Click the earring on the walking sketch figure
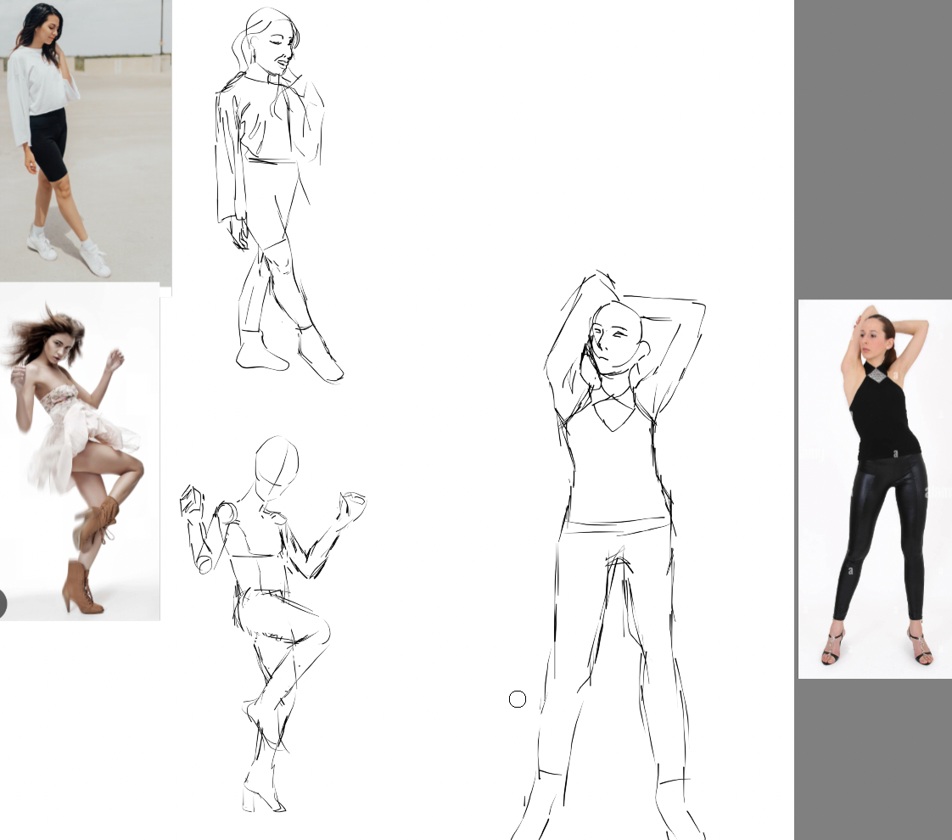 coord(254,53)
